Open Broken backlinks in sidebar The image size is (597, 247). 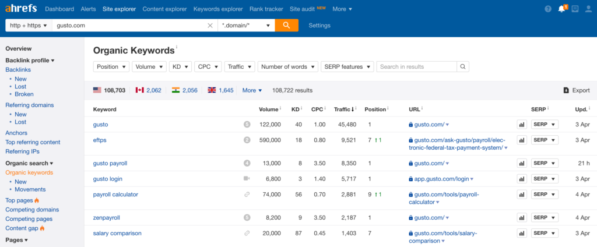click(x=24, y=94)
